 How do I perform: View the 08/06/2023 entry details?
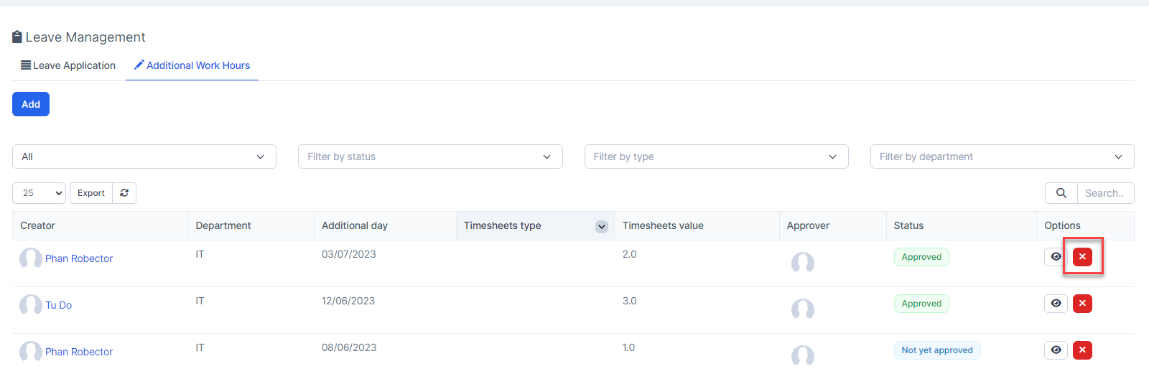(1056, 350)
